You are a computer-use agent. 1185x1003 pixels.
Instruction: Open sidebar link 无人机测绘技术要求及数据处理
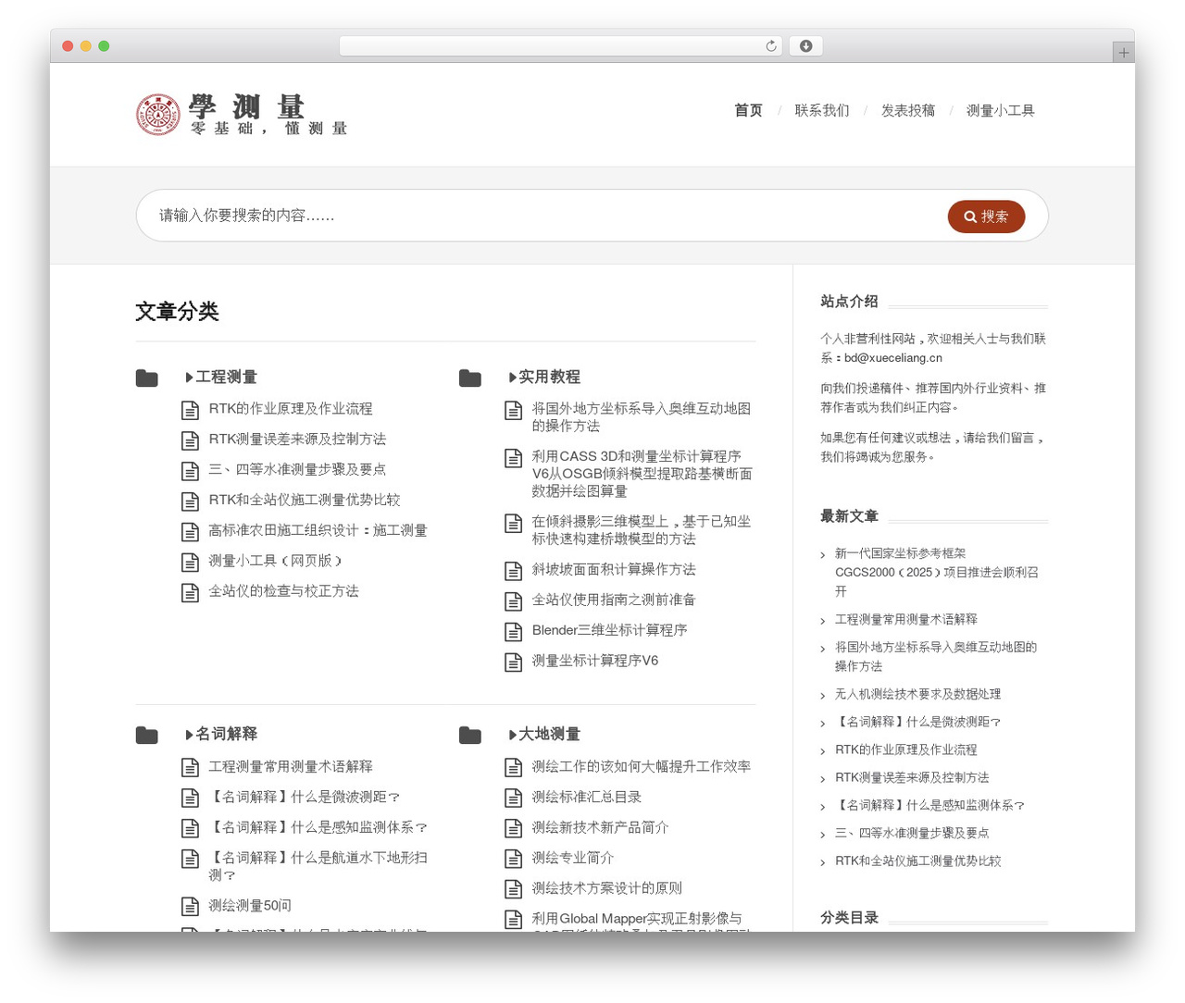(917, 694)
